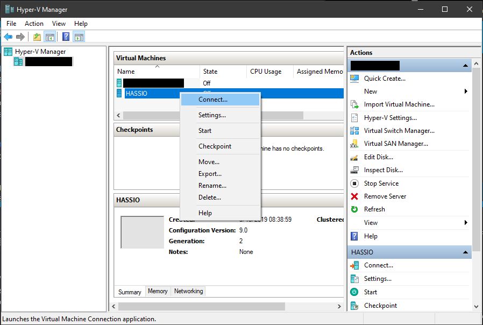Click the Virtual Switch Manager icon
This screenshot has width=483, height=325.
[x=354, y=131]
